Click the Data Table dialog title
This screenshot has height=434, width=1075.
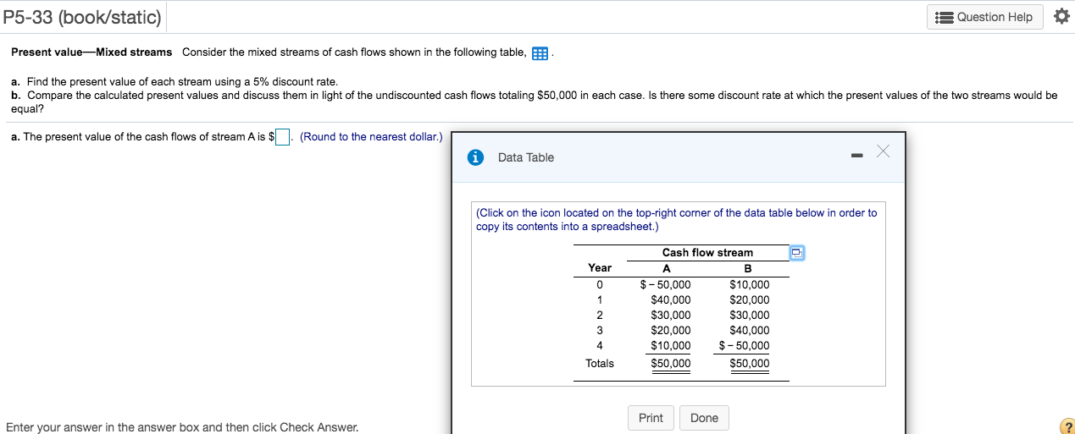click(x=526, y=157)
